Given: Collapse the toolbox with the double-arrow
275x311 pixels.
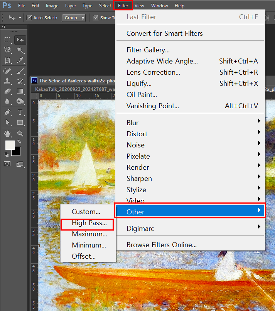Looking at the screenshot, I should tap(3, 27).
